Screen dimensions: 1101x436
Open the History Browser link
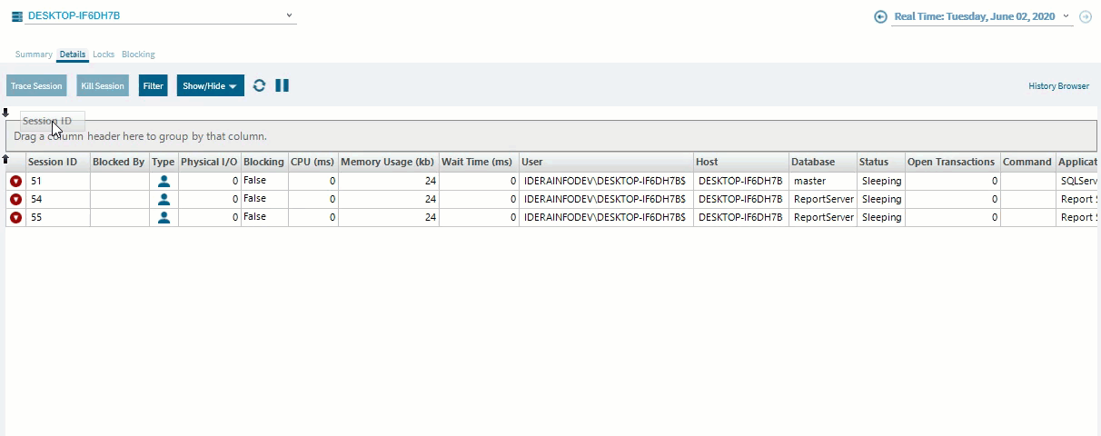click(1058, 86)
